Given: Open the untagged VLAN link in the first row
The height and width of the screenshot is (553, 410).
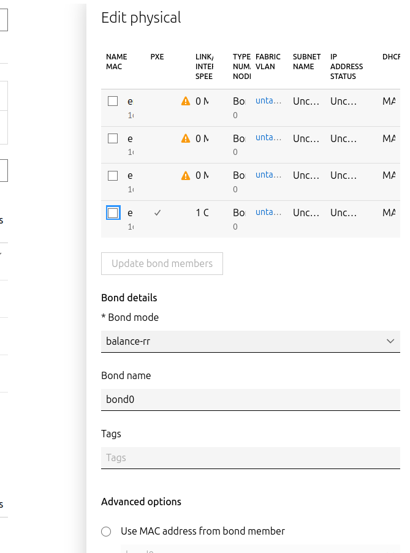Looking at the screenshot, I should tap(268, 101).
